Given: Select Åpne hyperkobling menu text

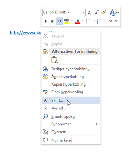Looking at the screenshot, I should point(68,77).
